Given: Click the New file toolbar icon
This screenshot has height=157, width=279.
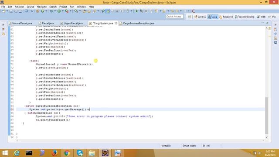Looking at the screenshot, I should [3, 11].
